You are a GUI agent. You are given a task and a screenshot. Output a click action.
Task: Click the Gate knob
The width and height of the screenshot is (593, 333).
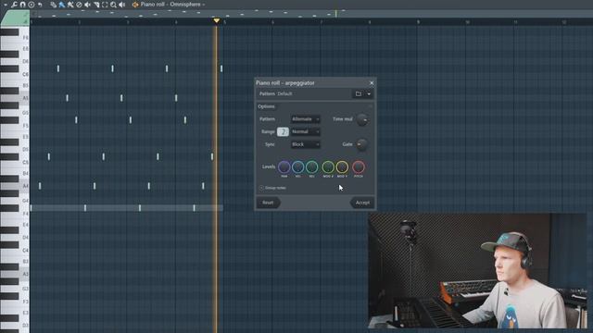click(361, 144)
